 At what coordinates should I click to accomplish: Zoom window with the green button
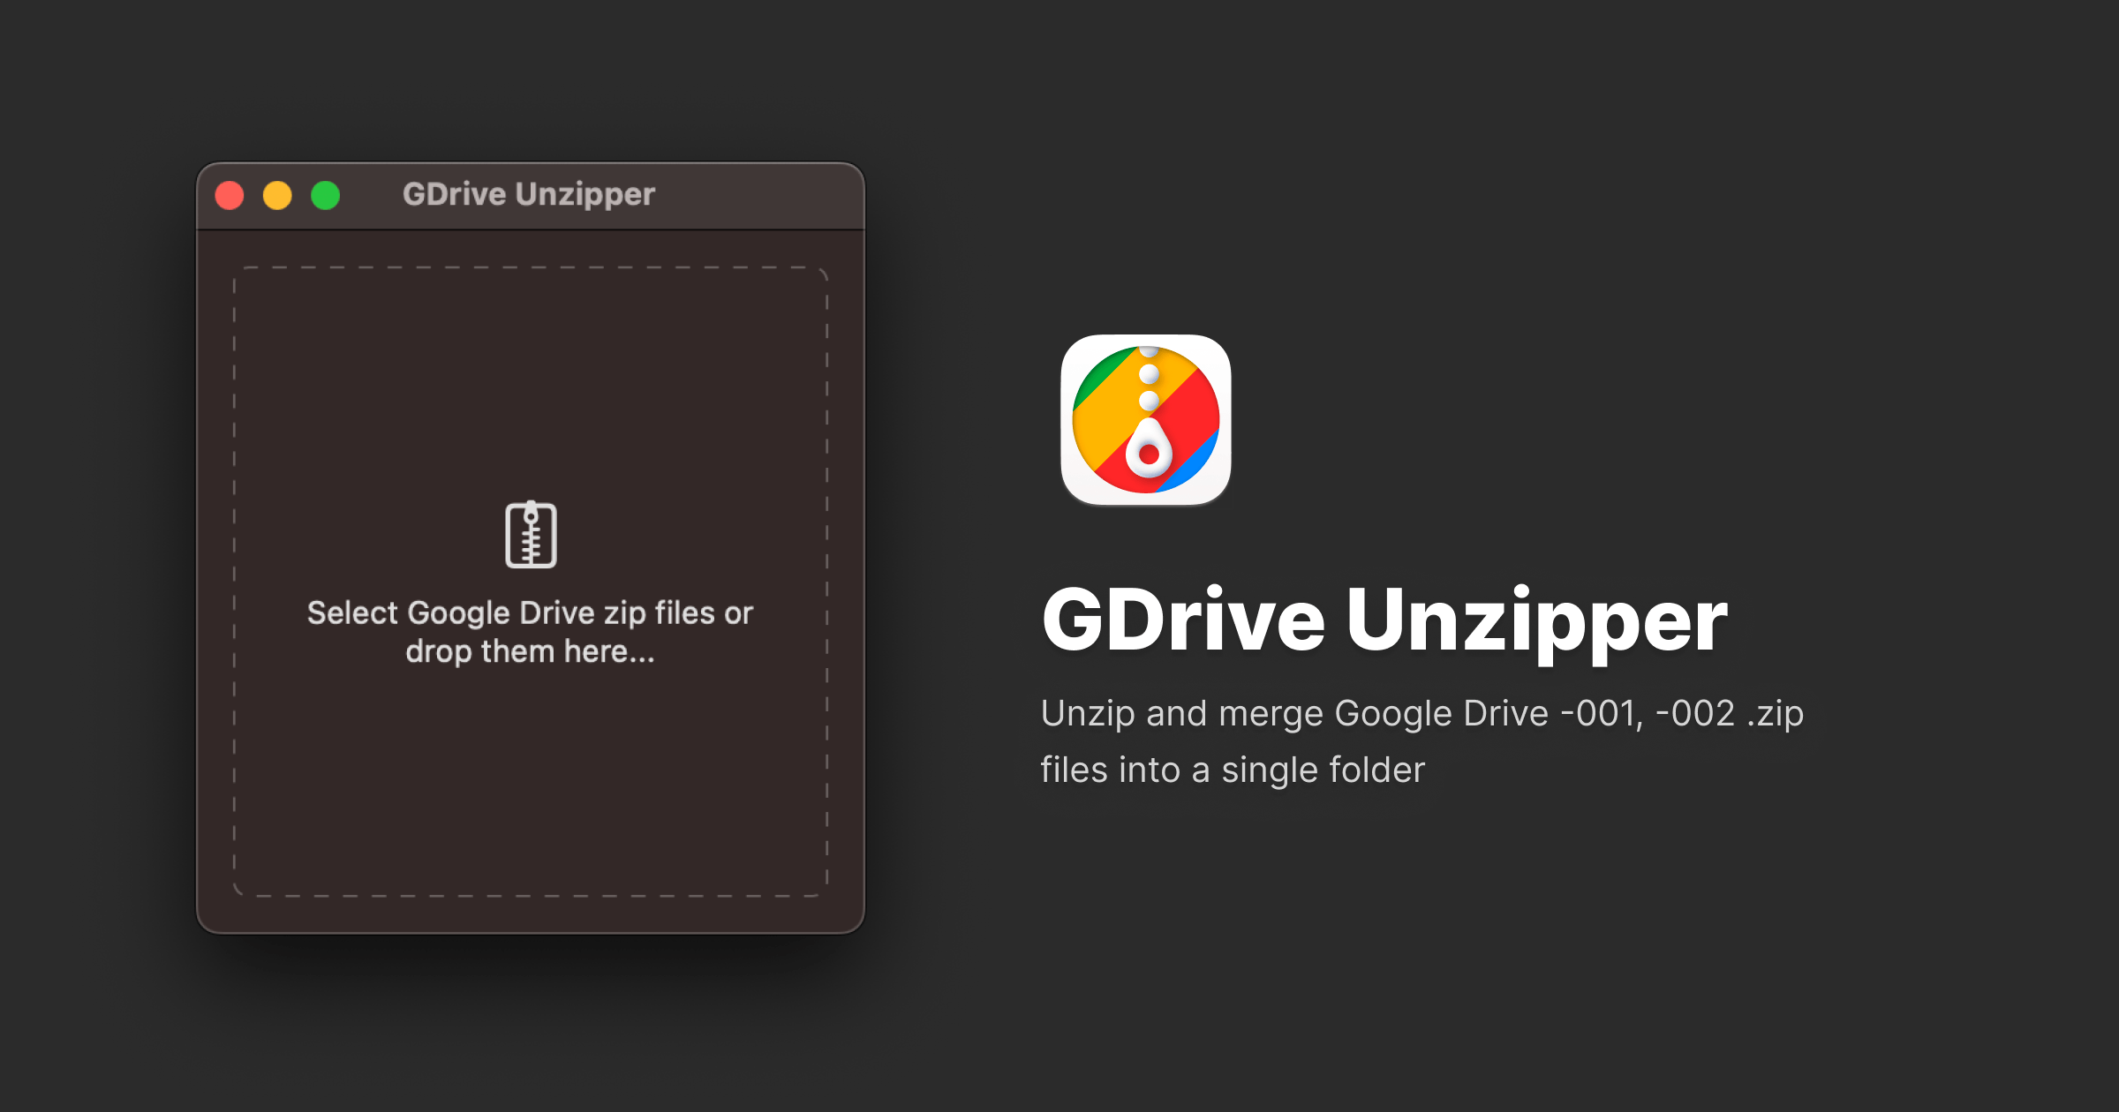[325, 195]
